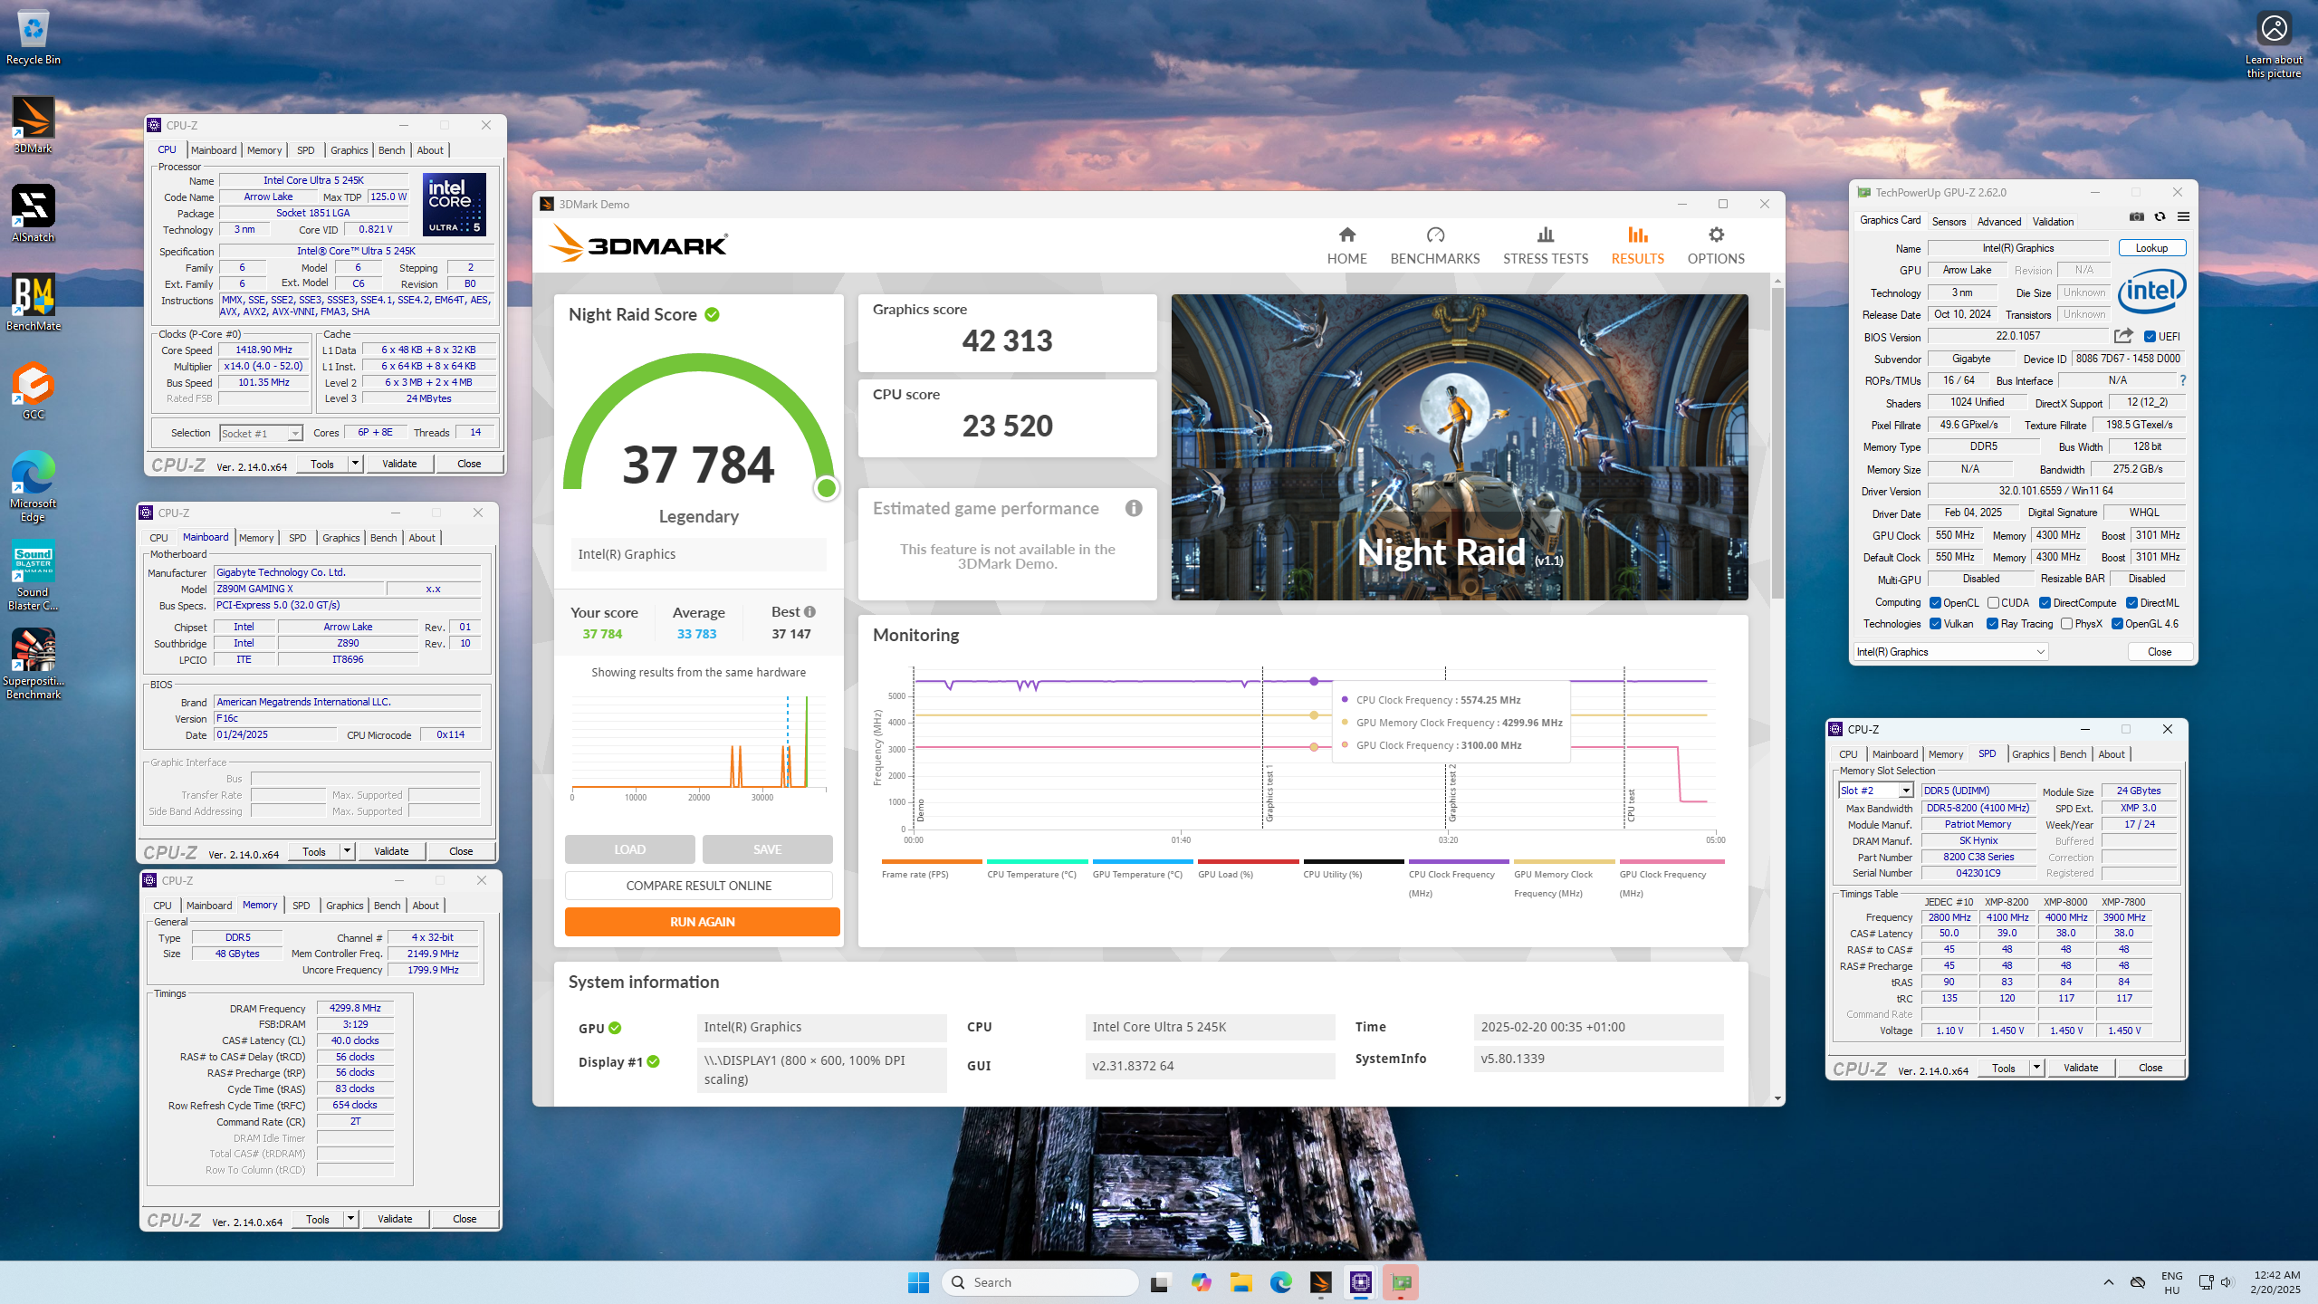Open the Copilot taskbar icon
Image resolution: width=2318 pixels, height=1304 pixels.
pos(1201,1282)
